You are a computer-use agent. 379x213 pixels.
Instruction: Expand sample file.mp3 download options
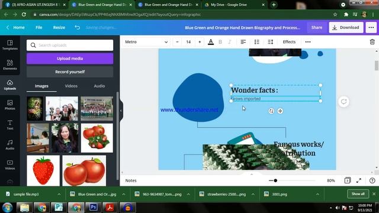coord(59,194)
